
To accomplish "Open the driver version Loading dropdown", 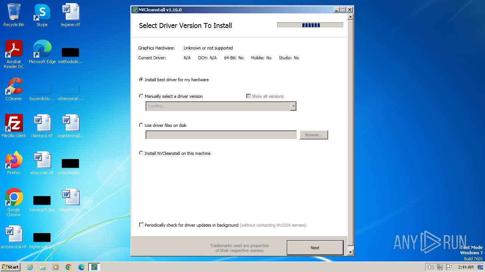I will [x=221, y=106].
